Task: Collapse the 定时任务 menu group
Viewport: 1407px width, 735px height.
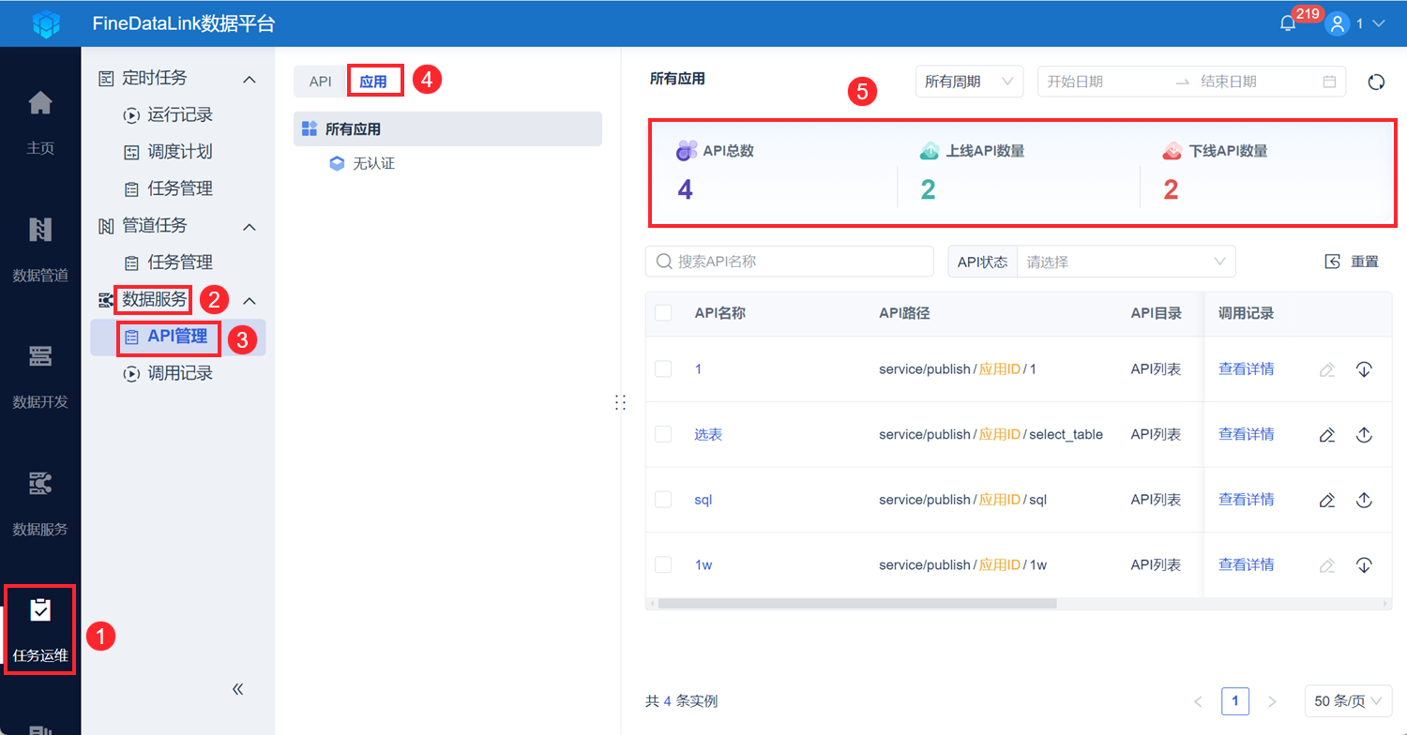Action: 250,79
